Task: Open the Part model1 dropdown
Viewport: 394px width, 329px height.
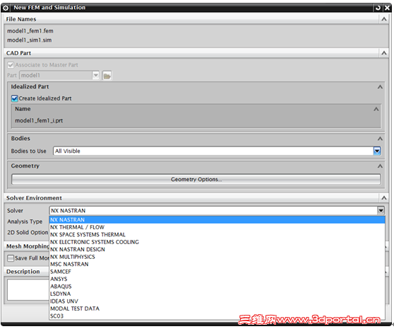Action: 96,75
